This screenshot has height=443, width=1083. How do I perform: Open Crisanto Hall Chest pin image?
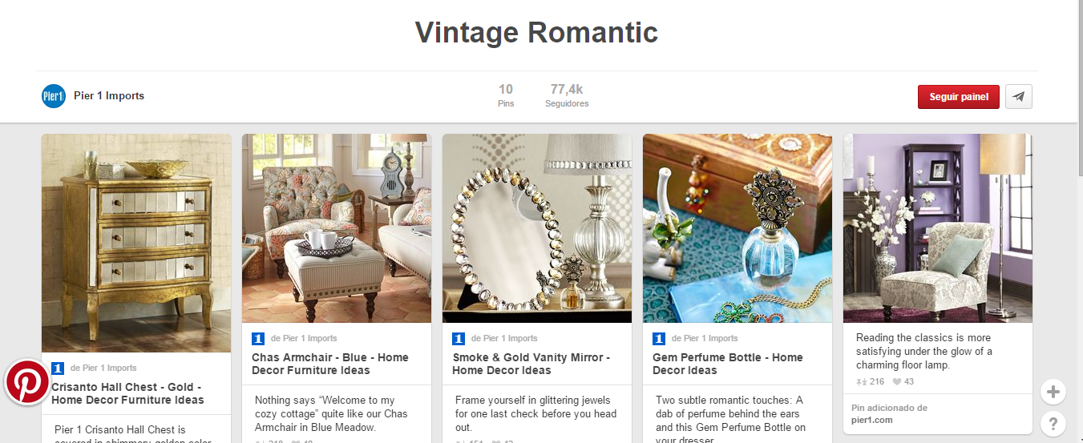136,243
